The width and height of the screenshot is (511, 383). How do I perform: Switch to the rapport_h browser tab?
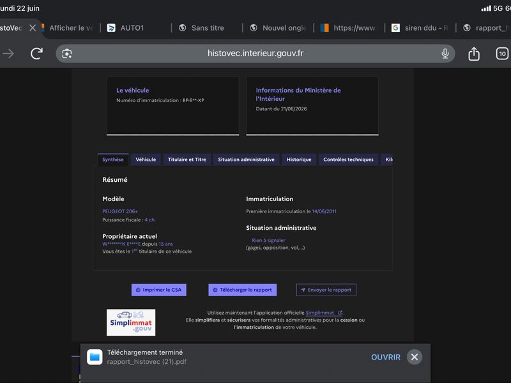487,28
